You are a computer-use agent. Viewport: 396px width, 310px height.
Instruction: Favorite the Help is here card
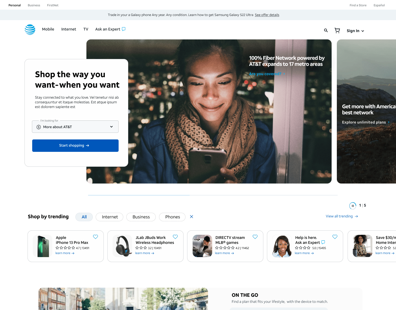(x=335, y=237)
